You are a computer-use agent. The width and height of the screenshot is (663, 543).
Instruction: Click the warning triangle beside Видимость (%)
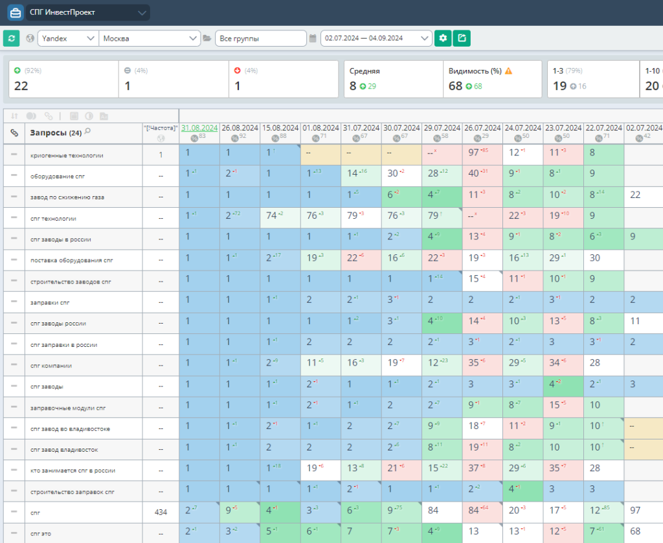(509, 71)
